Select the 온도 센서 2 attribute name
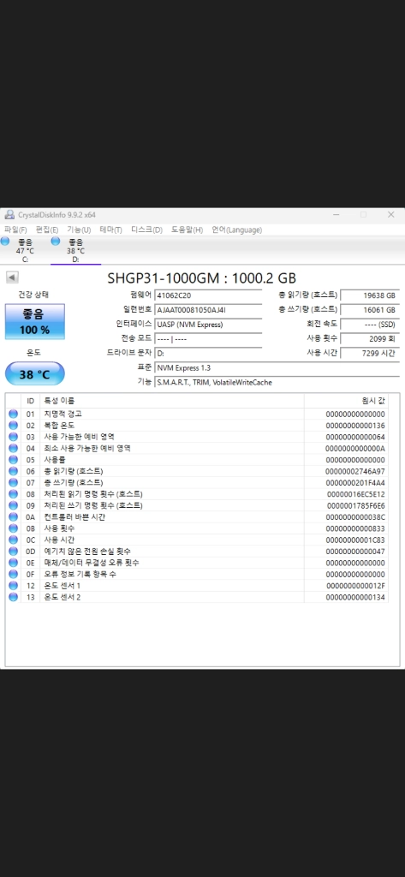The width and height of the screenshot is (405, 877). 63,597
